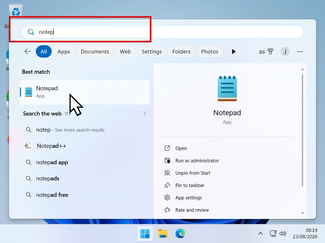Go back with the left arrow icon
Image resolution: width=325 pixels, height=243 pixels.
click(x=28, y=52)
